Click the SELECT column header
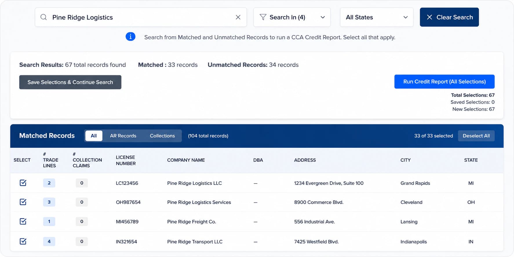The height and width of the screenshot is (257, 514). [x=22, y=160]
